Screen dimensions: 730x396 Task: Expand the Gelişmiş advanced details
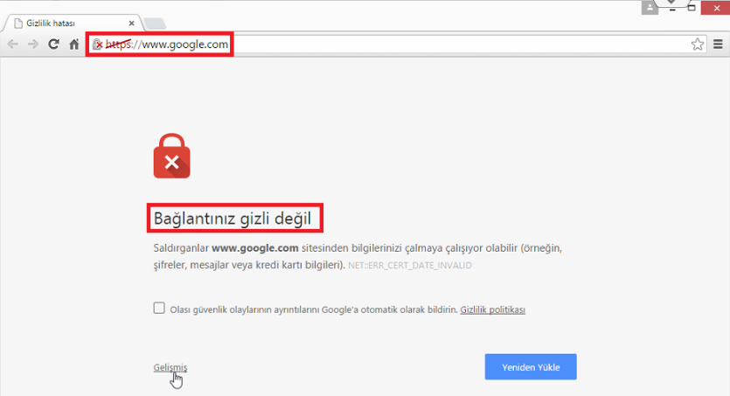170,367
